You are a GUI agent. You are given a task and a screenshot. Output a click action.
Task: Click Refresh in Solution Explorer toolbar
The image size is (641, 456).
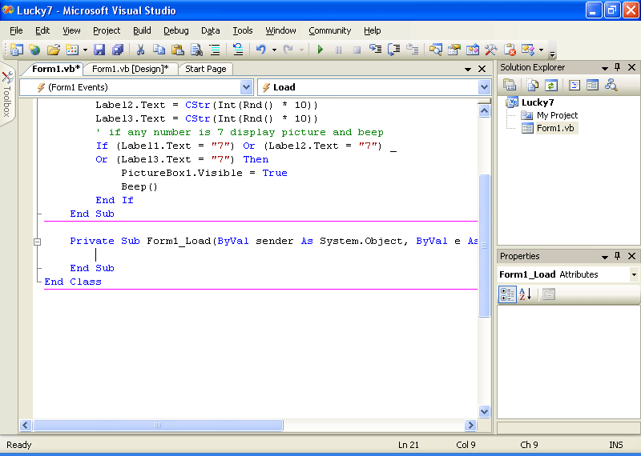tap(551, 85)
